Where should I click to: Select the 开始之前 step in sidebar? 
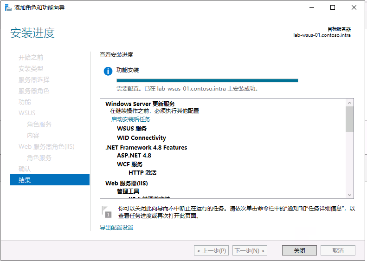pos(31,58)
